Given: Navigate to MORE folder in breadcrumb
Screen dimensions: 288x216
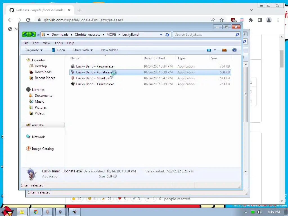Looking at the screenshot, I should [111, 35].
